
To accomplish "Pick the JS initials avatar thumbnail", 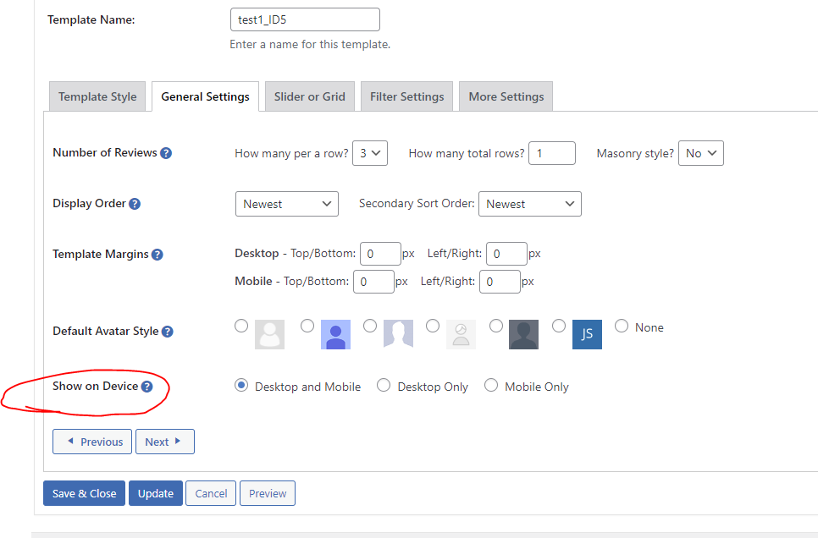I will point(587,334).
